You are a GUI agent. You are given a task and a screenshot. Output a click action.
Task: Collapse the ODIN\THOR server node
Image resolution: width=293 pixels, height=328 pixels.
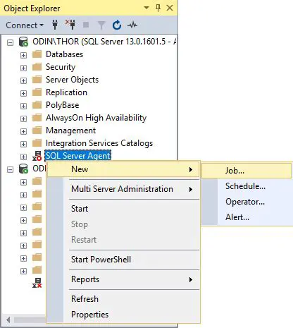10,42
